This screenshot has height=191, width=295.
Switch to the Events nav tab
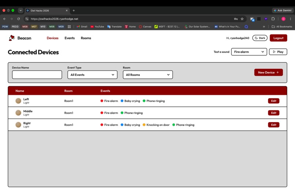pos(70,38)
